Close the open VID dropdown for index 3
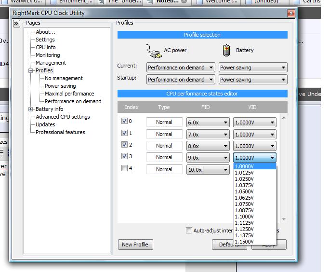The height and width of the screenshot is (272, 329). [x=255, y=158]
